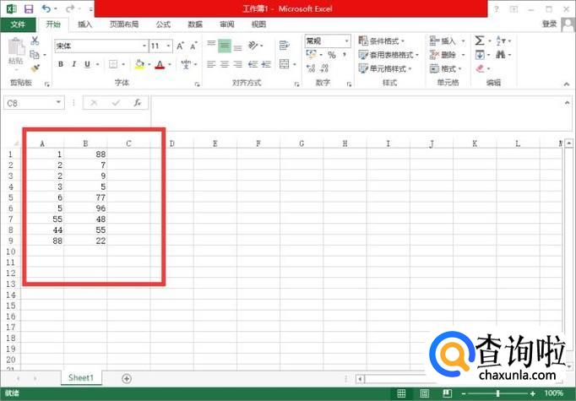This screenshot has height=401, width=576.
Task: Click 登录 sign-in link
Action: pos(550,24)
